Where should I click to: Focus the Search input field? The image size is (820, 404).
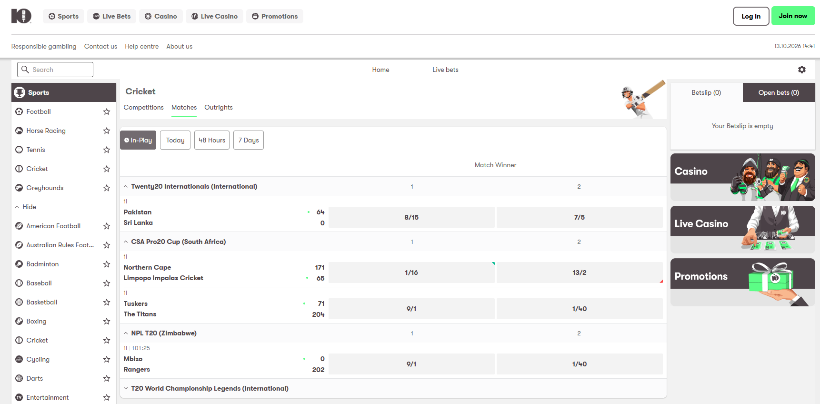(55, 70)
